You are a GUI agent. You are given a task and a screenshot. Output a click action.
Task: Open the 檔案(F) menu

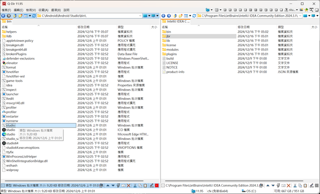[6, 10]
